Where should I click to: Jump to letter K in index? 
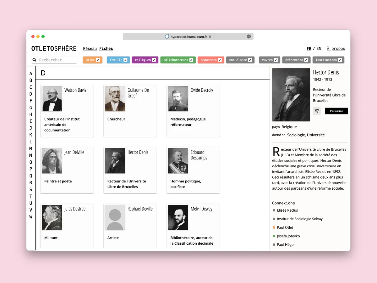31,135
